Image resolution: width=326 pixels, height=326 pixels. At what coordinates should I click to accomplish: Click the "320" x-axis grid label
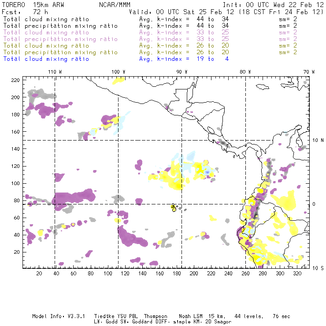click(x=297, y=274)
